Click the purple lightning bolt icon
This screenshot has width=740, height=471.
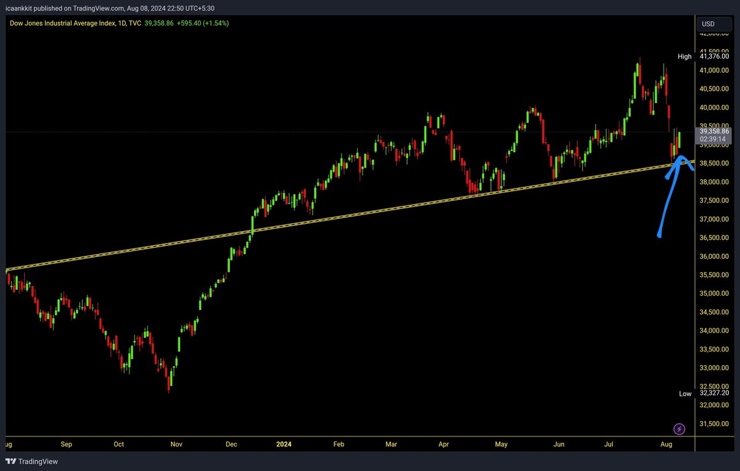pyautogui.click(x=680, y=428)
